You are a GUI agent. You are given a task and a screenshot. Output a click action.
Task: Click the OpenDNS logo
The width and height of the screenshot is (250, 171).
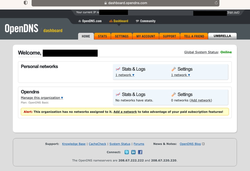[x=22, y=29]
